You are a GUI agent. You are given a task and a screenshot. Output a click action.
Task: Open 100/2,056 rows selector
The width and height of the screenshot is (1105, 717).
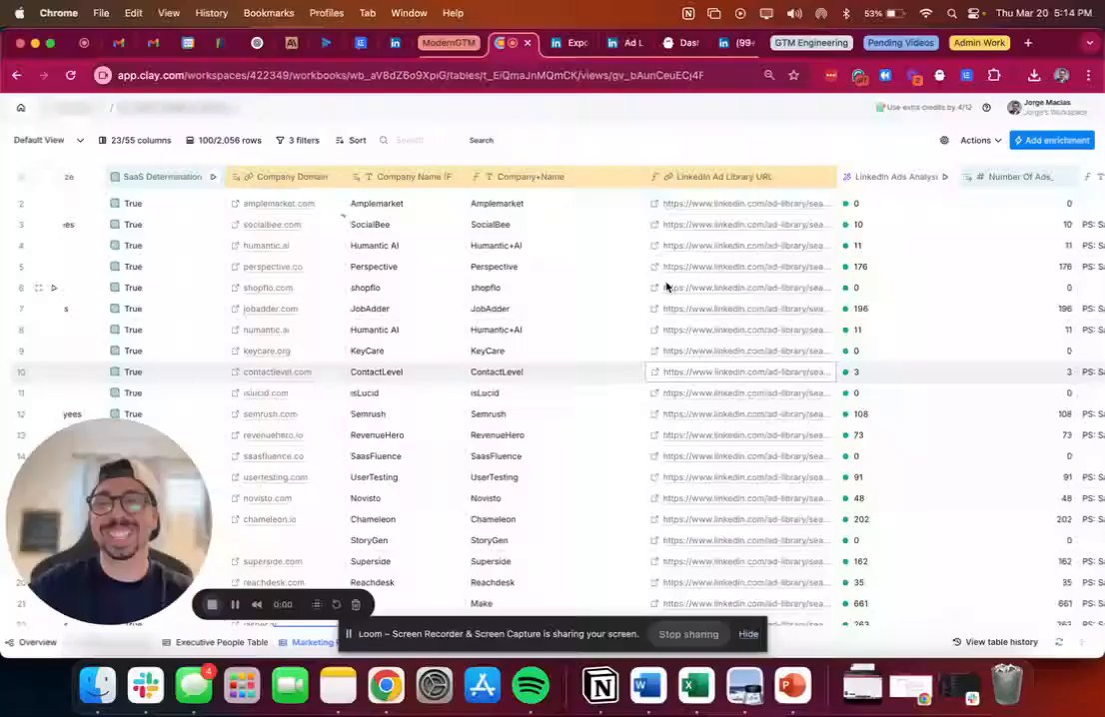[x=224, y=140]
